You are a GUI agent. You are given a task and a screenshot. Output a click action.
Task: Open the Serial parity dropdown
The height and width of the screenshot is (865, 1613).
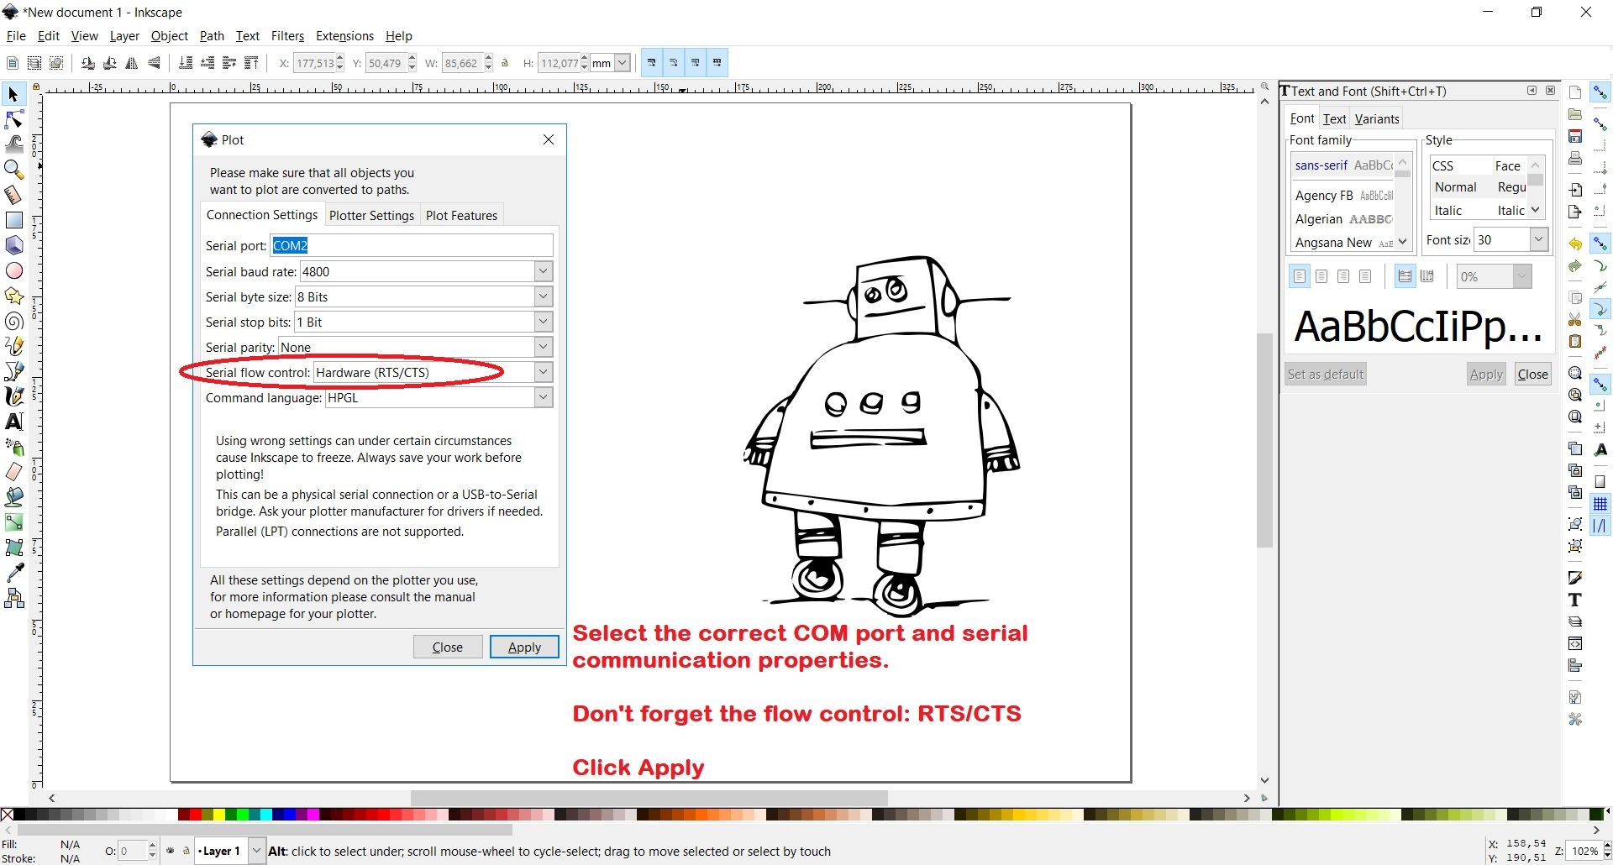pos(543,347)
